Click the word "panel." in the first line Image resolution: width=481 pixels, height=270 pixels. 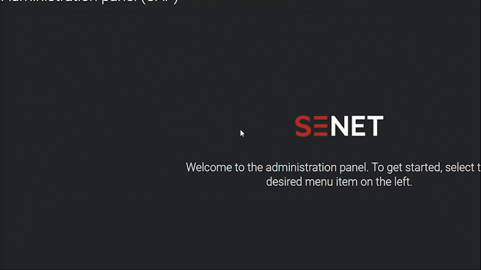[354, 168]
